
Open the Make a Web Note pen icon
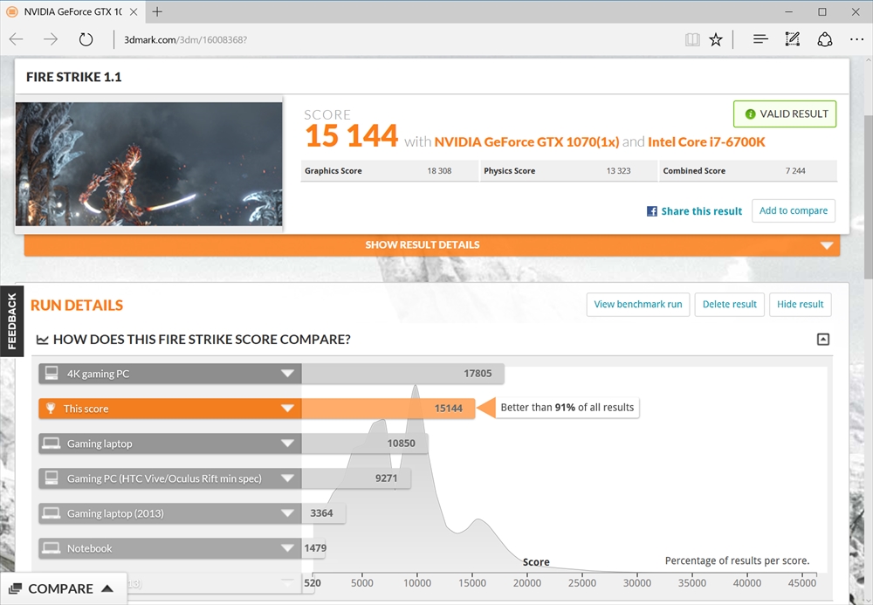click(x=793, y=39)
